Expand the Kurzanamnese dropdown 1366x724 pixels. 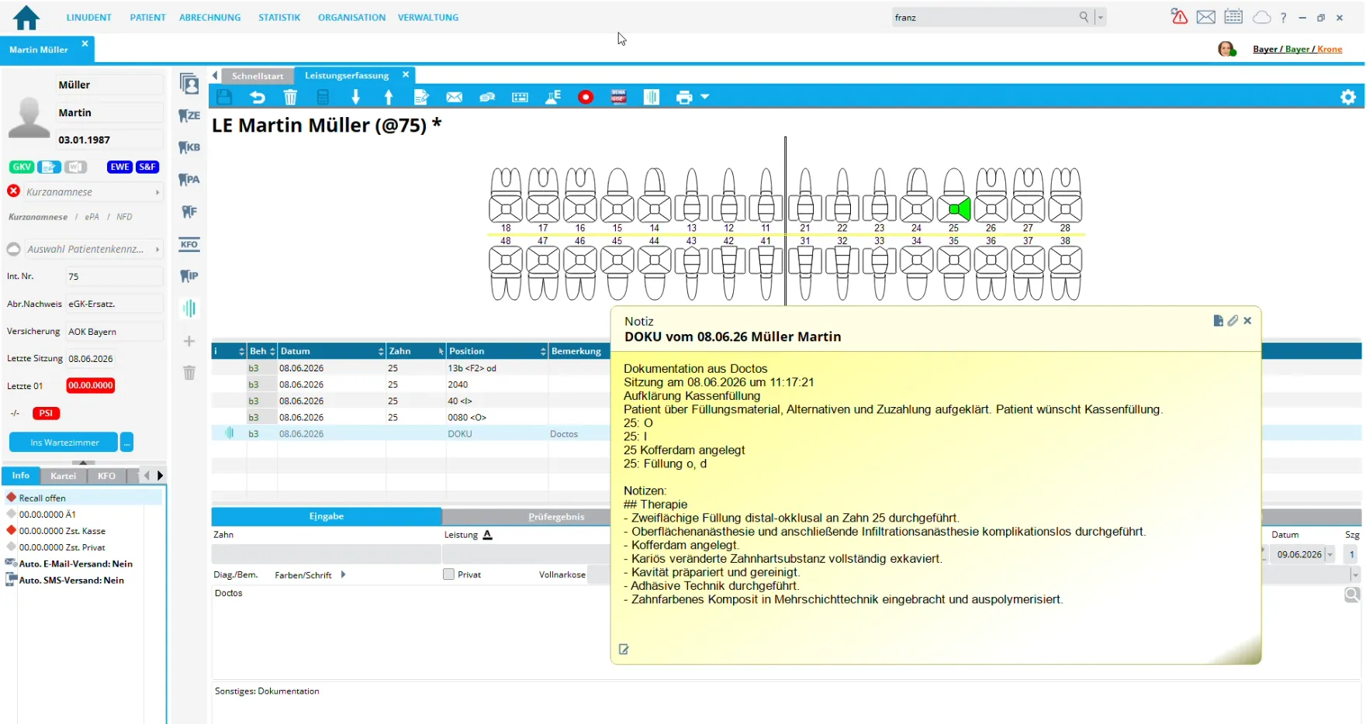pyautogui.click(x=157, y=192)
